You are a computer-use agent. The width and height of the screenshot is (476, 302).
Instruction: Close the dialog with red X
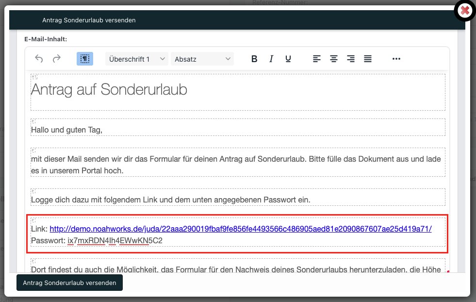point(465,11)
